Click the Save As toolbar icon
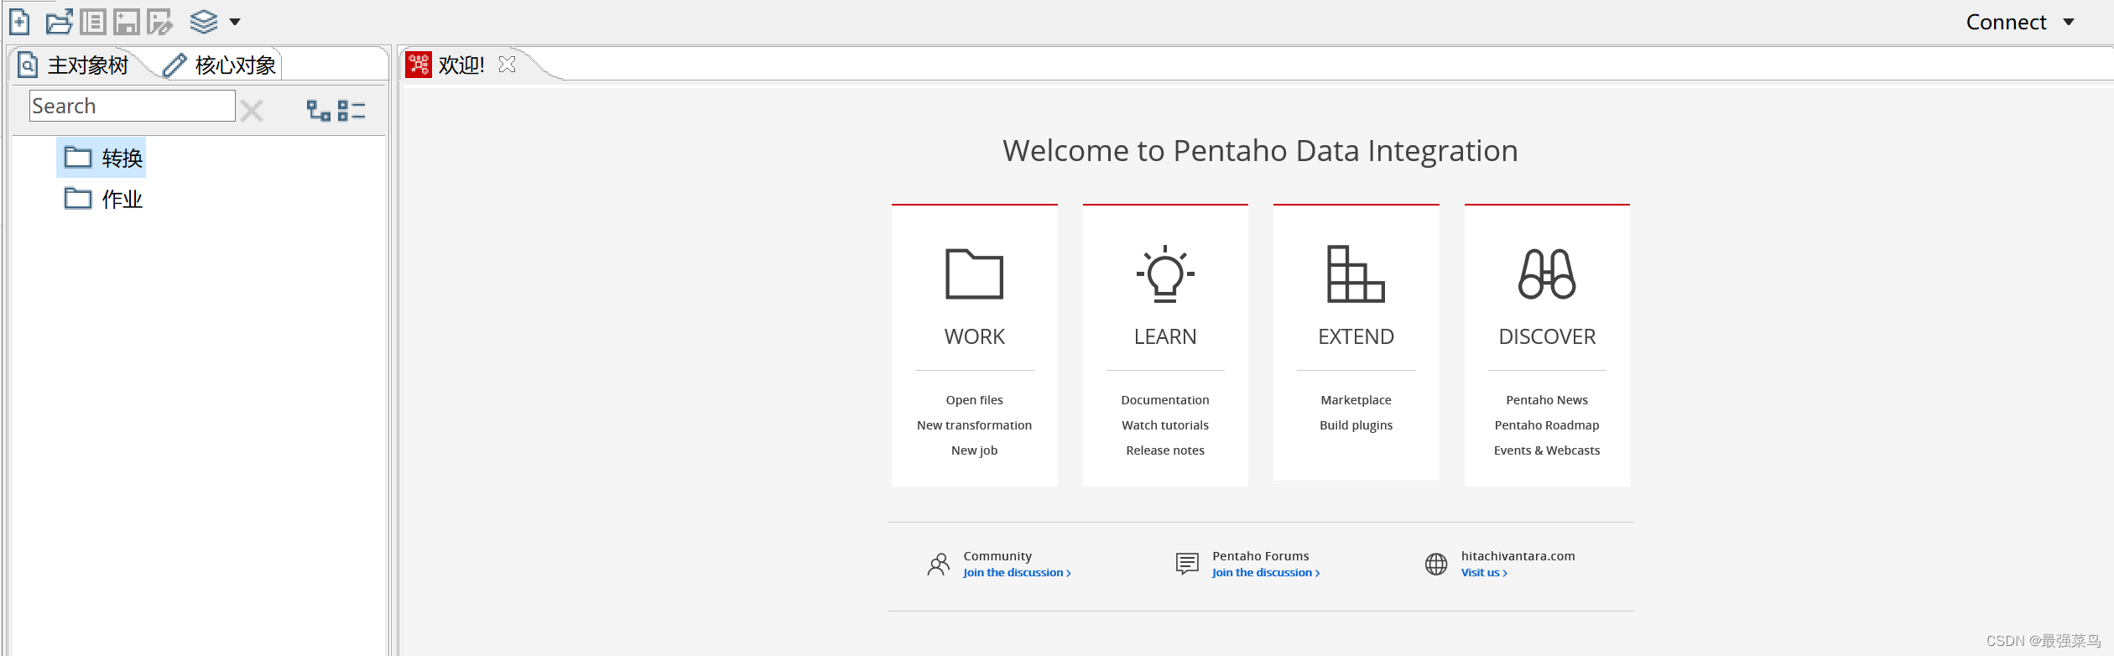 (x=159, y=22)
